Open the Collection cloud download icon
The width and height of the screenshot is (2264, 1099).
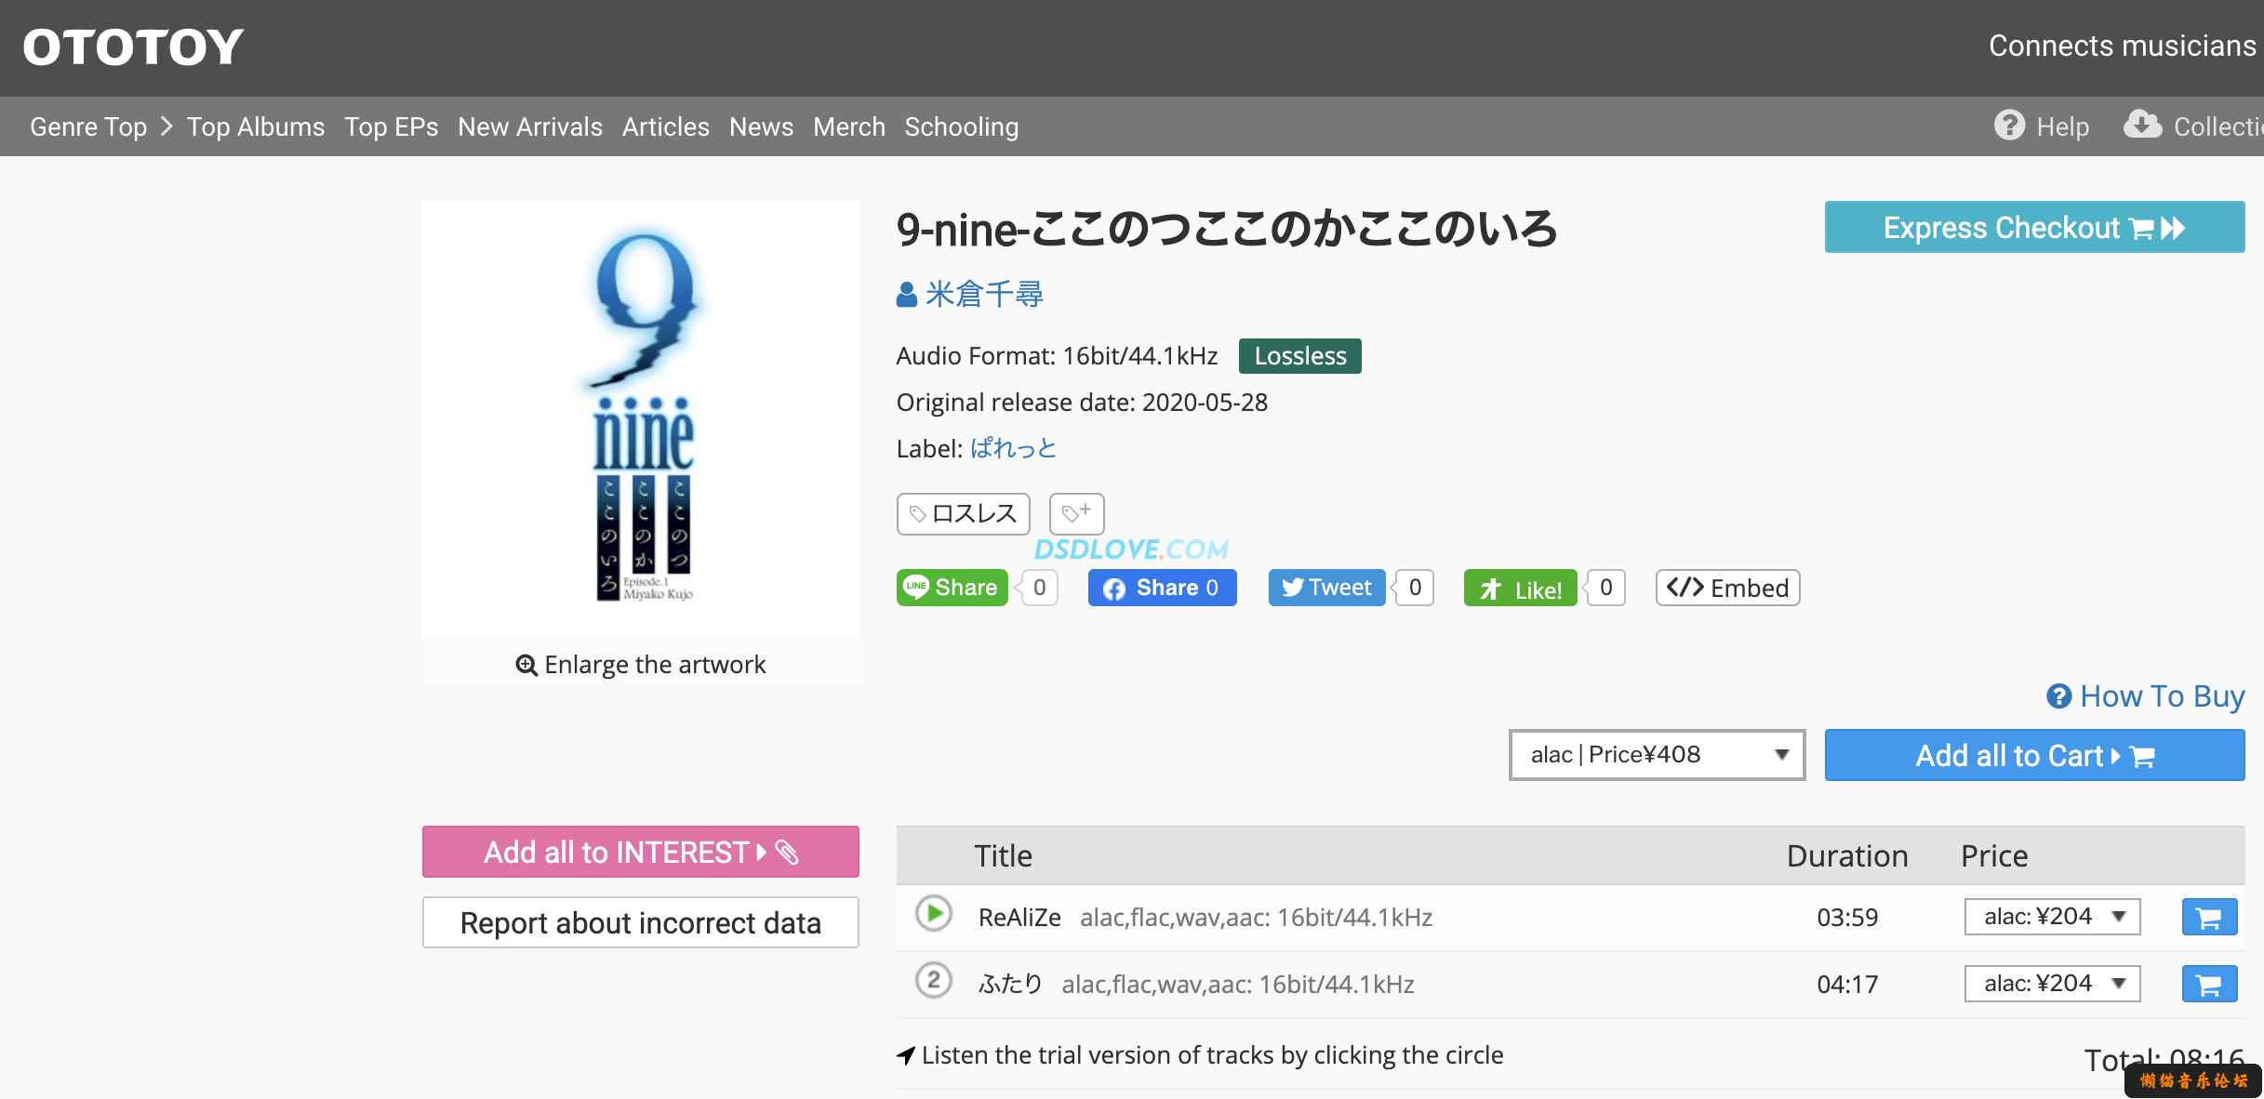click(x=2143, y=125)
